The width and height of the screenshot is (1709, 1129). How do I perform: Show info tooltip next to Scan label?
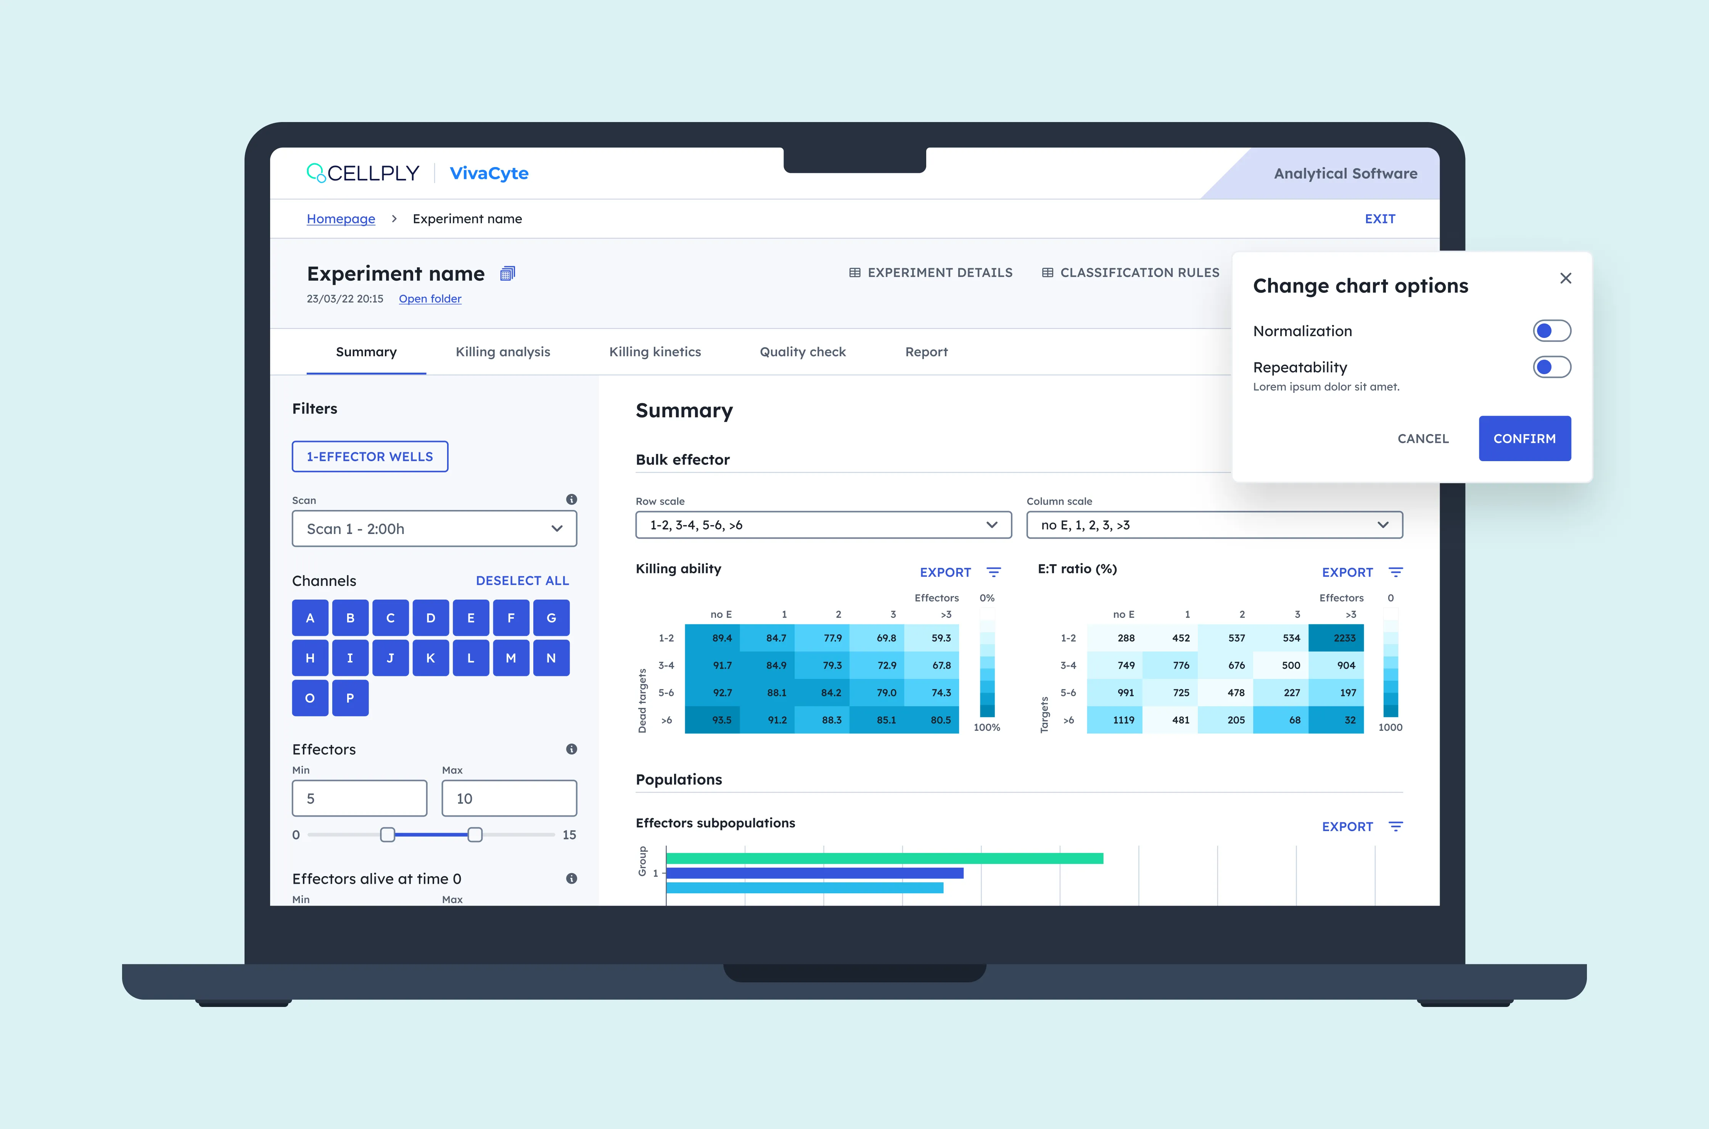[572, 500]
